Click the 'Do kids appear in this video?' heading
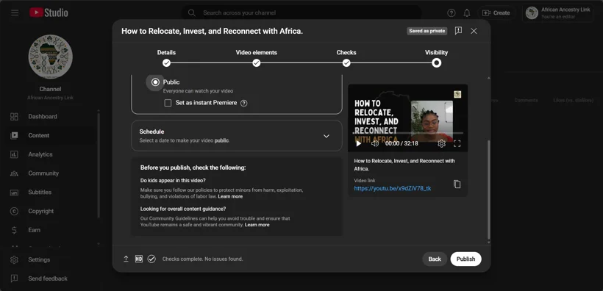Viewport: 603px width, 291px height. tap(173, 181)
